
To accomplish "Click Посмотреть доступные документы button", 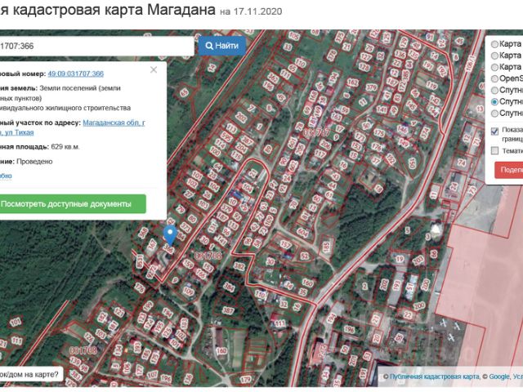I will [73, 203].
